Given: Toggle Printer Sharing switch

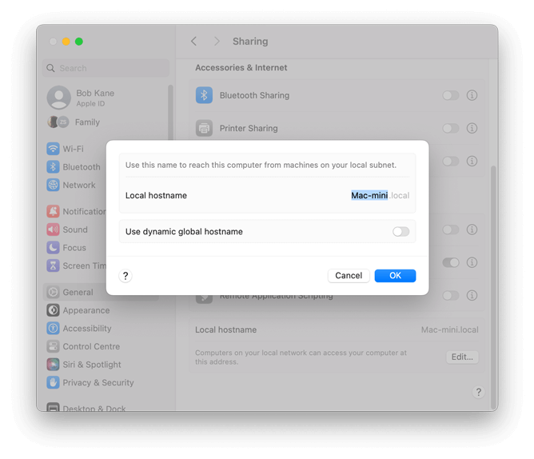Looking at the screenshot, I should tap(451, 128).
